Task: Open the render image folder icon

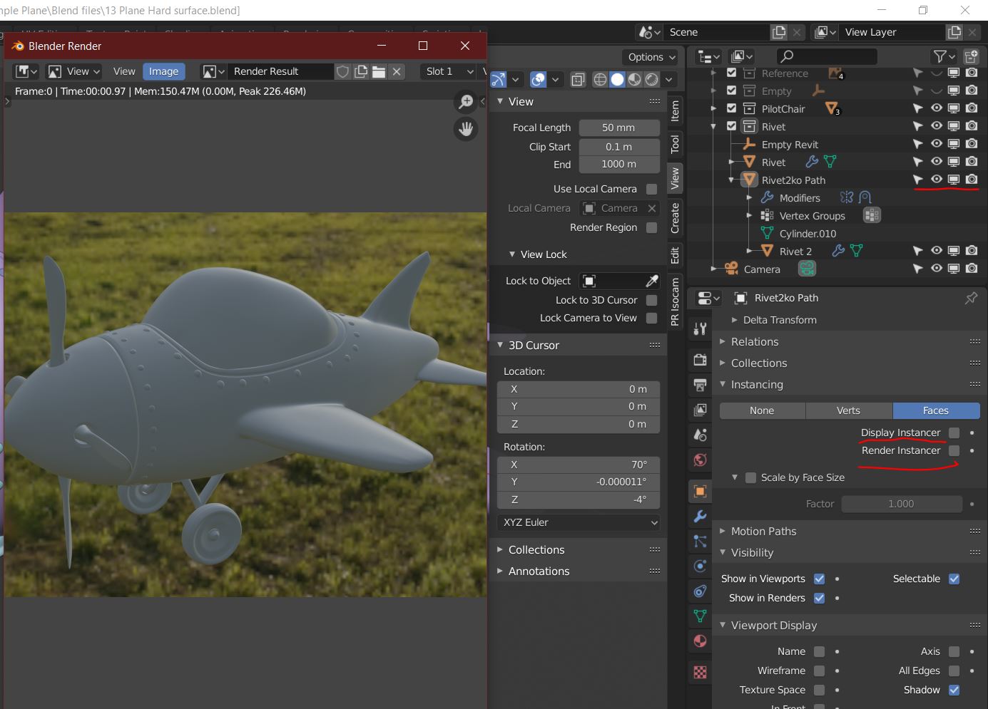Action: [x=379, y=71]
